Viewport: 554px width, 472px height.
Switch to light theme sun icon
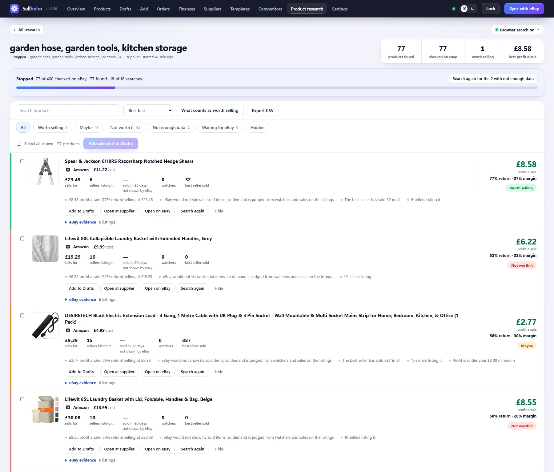point(464,9)
